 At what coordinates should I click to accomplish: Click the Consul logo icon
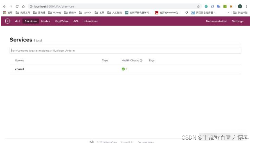8,21
